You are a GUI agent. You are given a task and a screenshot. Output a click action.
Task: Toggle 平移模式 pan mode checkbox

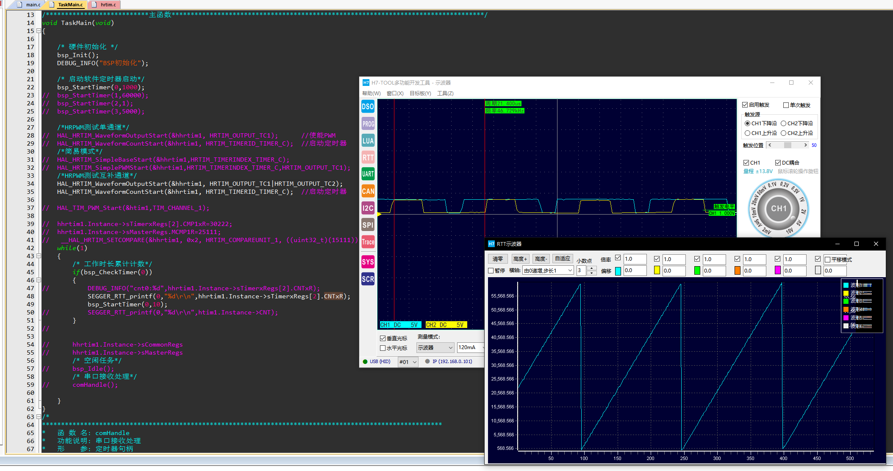point(827,259)
